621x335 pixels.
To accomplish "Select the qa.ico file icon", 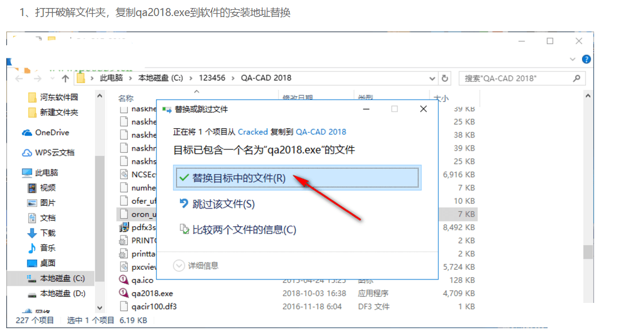I will click(123, 280).
